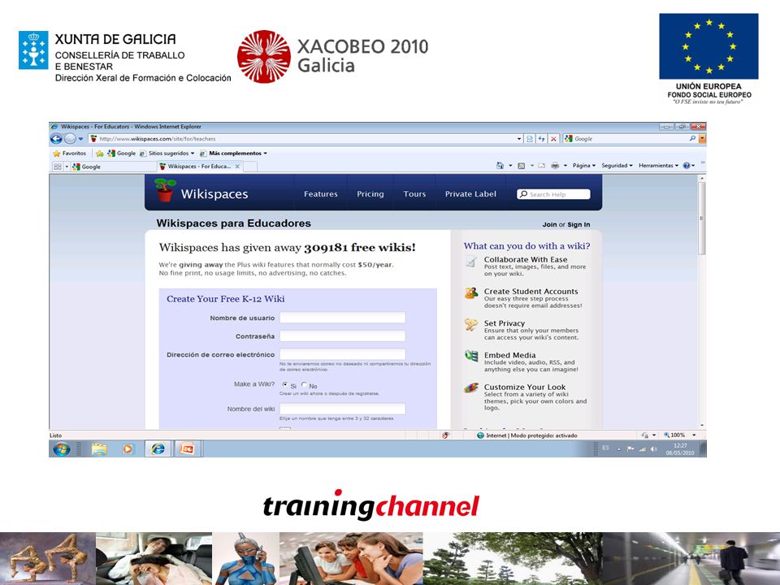Open the Google link in favorites bar
The width and height of the screenshot is (780, 585).
tap(121, 154)
